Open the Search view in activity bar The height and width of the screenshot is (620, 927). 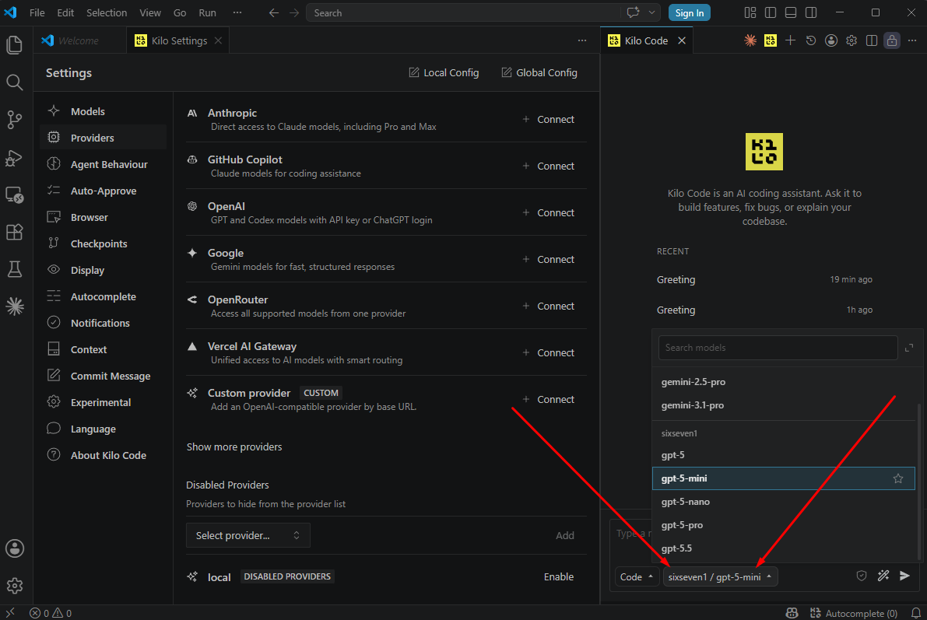point(14,82)
